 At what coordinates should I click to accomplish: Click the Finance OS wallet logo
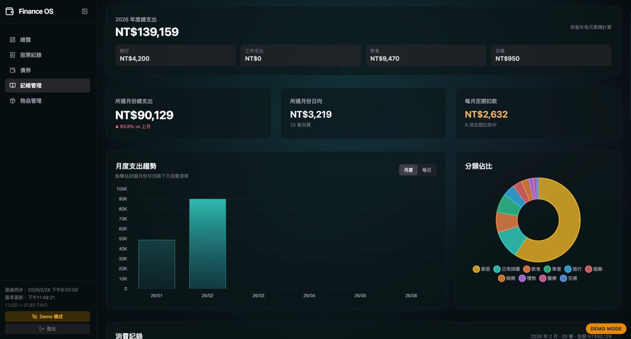10,11
